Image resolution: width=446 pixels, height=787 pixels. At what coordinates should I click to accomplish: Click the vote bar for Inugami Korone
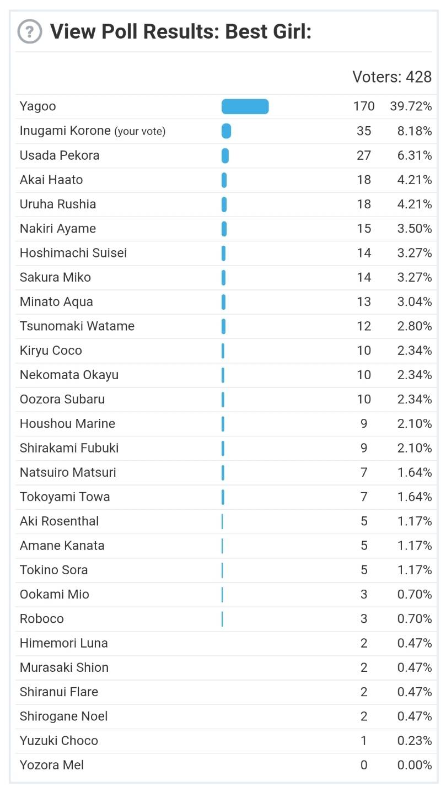click(225, 131)
